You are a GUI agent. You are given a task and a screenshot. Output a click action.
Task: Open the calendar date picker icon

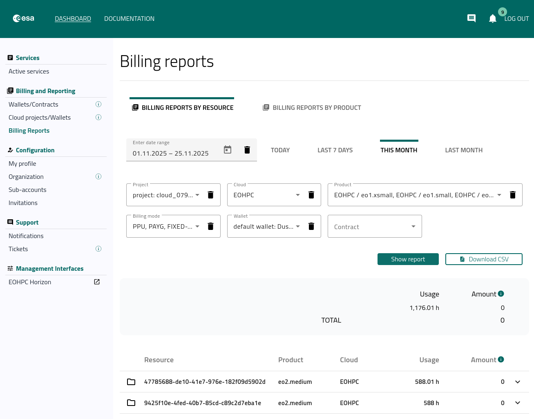[x=228, y=150]
